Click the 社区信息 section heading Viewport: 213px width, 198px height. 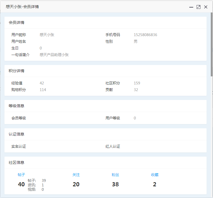point(16,162)
